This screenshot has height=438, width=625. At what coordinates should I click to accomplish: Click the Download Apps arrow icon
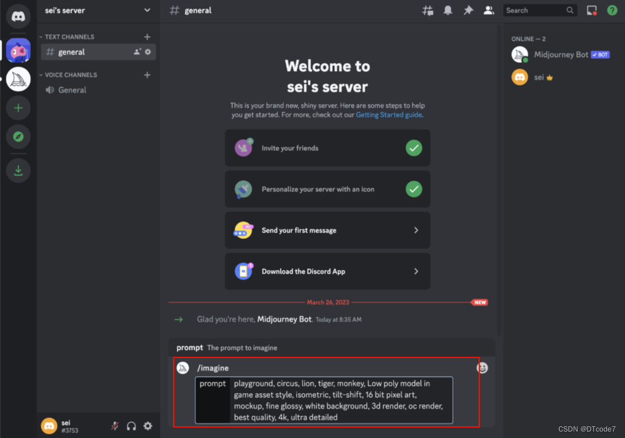(x=18, y=171)
